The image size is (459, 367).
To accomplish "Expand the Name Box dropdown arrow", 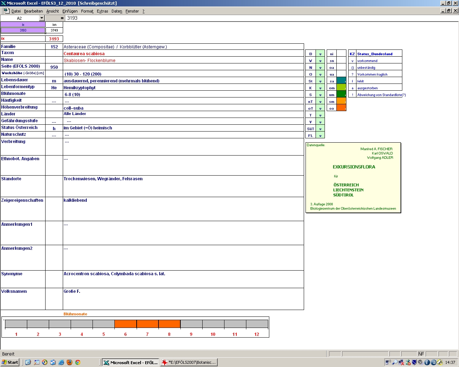I will 42,18.
